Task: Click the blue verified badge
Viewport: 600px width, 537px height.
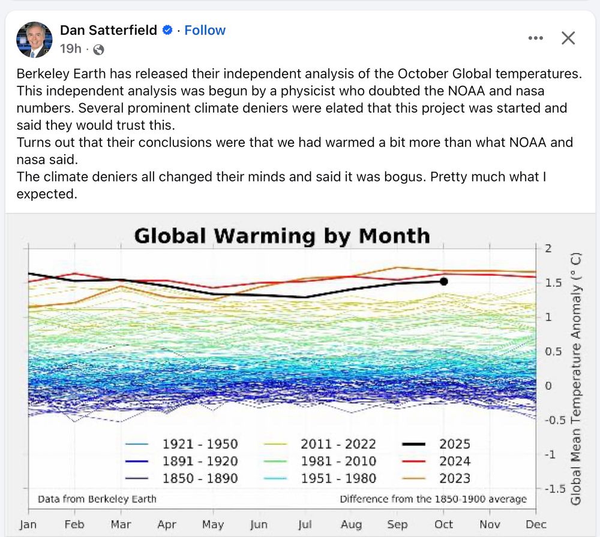Action: pyautogui.click(x=169, y=31)
